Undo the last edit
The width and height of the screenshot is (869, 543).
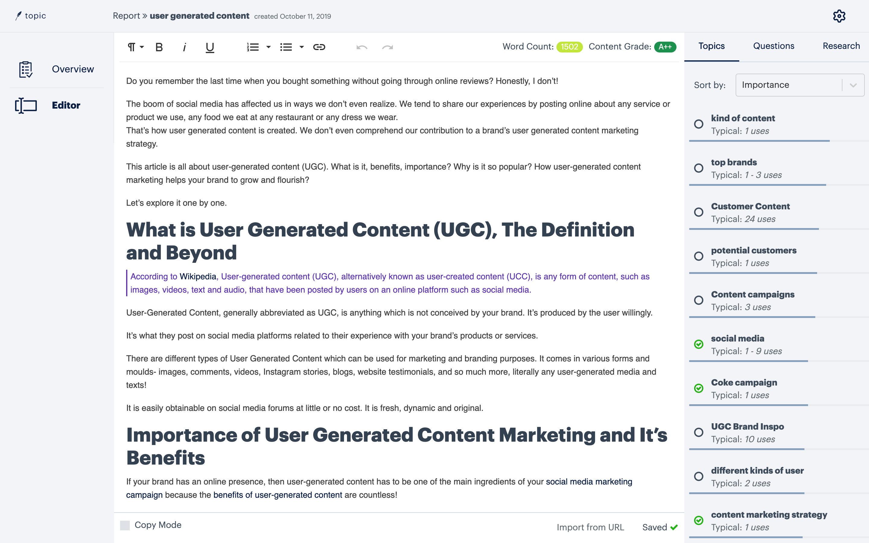361,47
